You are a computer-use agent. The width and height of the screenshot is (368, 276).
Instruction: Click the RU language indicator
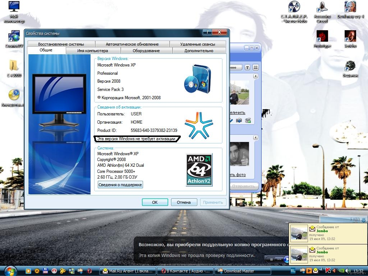pos(293,271)
